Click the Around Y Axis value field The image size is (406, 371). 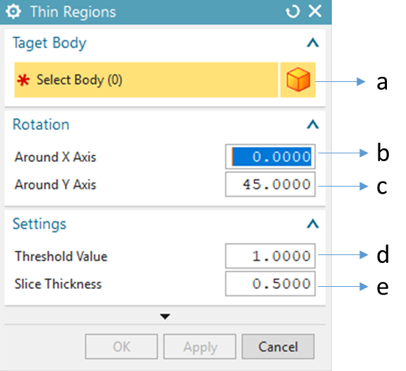270,184
